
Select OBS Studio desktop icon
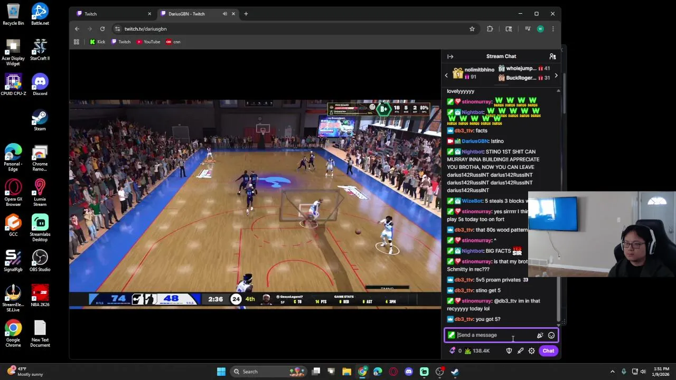click(x=40, y=261)
